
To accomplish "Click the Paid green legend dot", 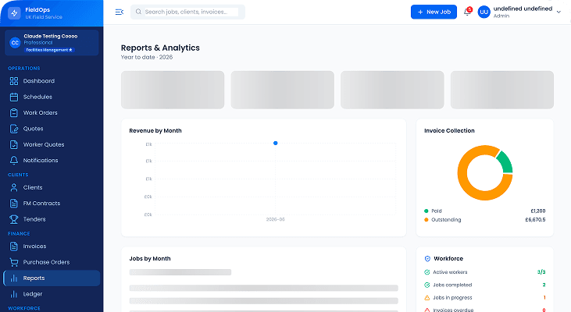I will 426,211.
